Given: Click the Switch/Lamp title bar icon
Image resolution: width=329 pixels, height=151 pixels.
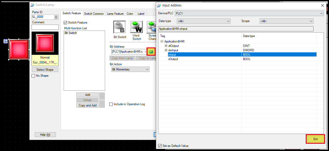Looking at the screenshot, I should (32, 5).
